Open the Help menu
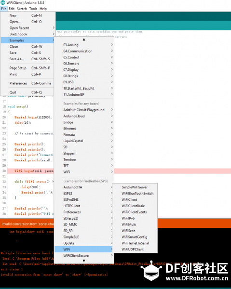 (43, 9)
